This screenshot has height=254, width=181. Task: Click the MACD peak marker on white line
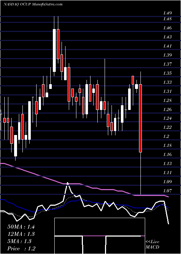68,183
